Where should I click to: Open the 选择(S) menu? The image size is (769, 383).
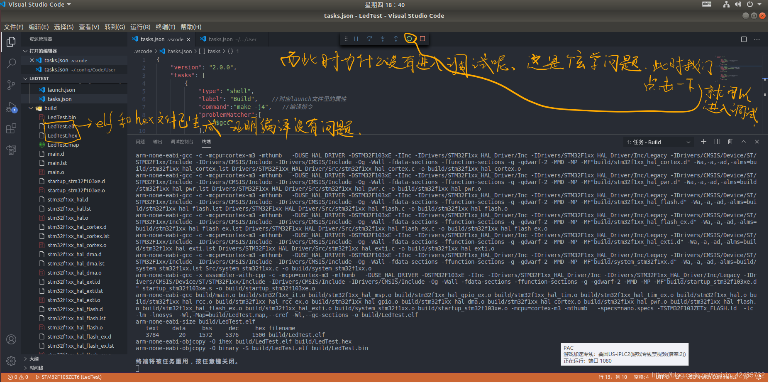[63, 27]
